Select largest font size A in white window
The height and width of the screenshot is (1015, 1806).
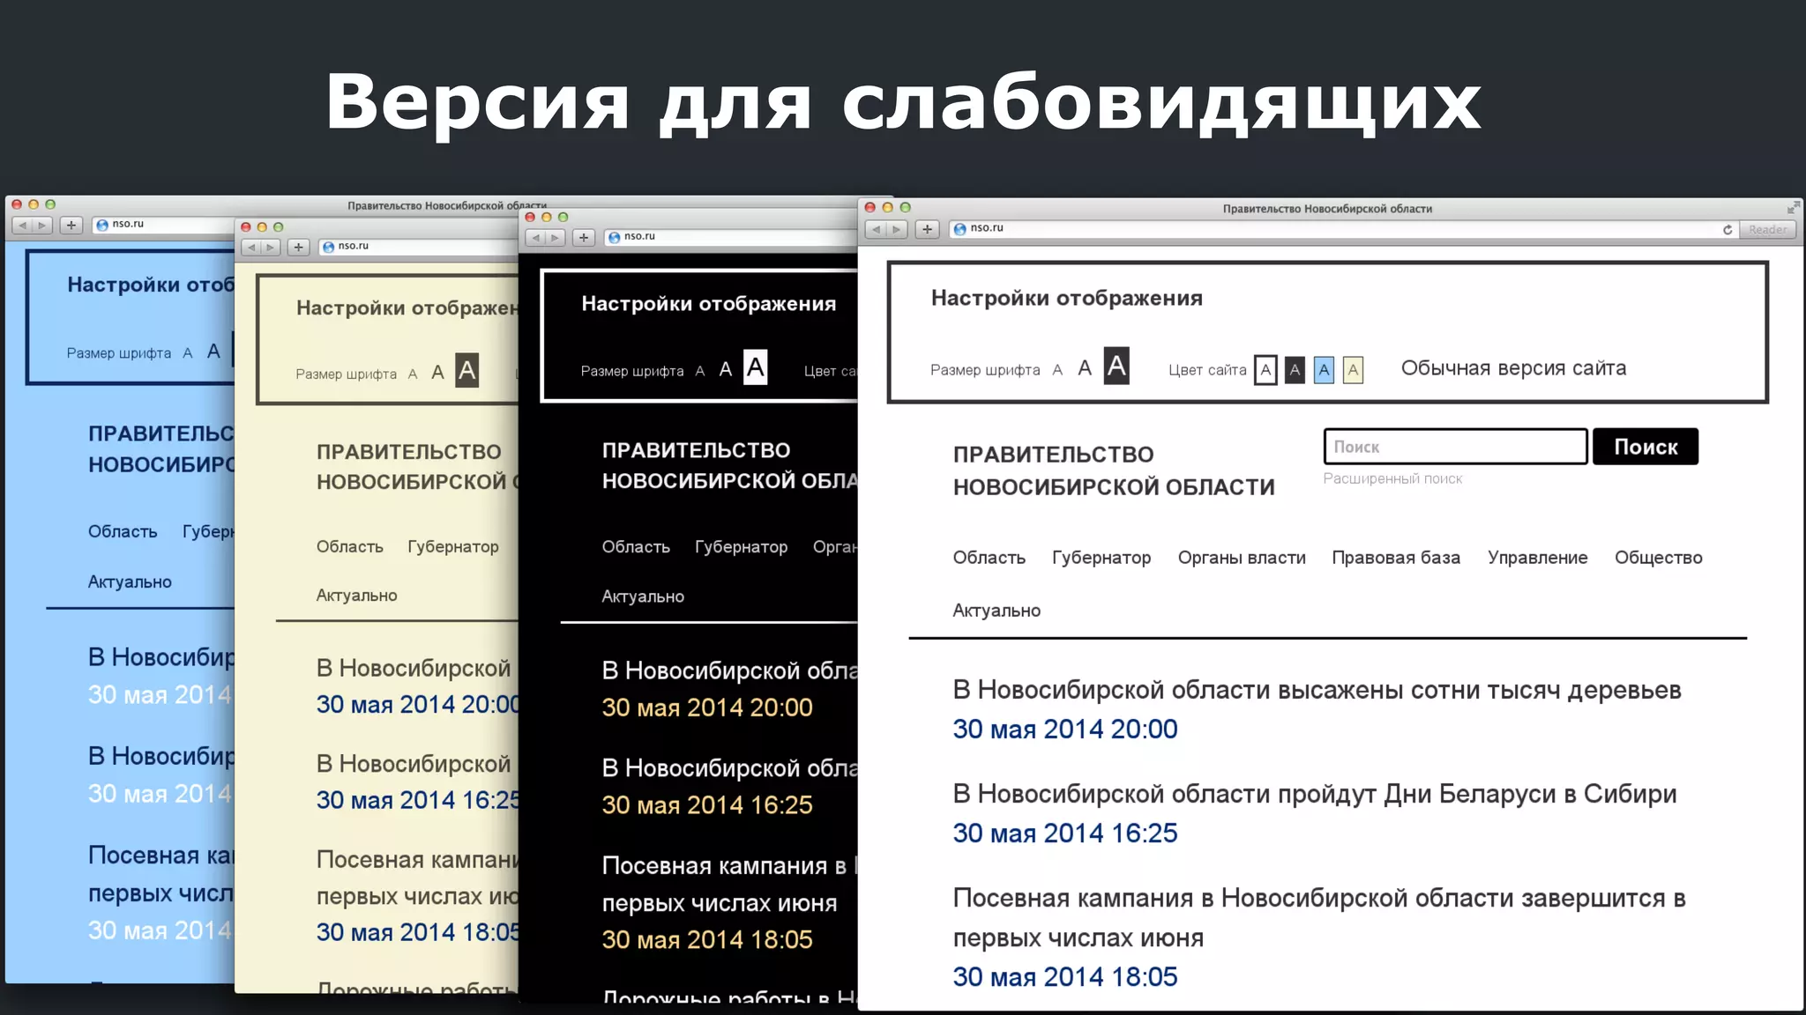click(x=1116, y=366)
